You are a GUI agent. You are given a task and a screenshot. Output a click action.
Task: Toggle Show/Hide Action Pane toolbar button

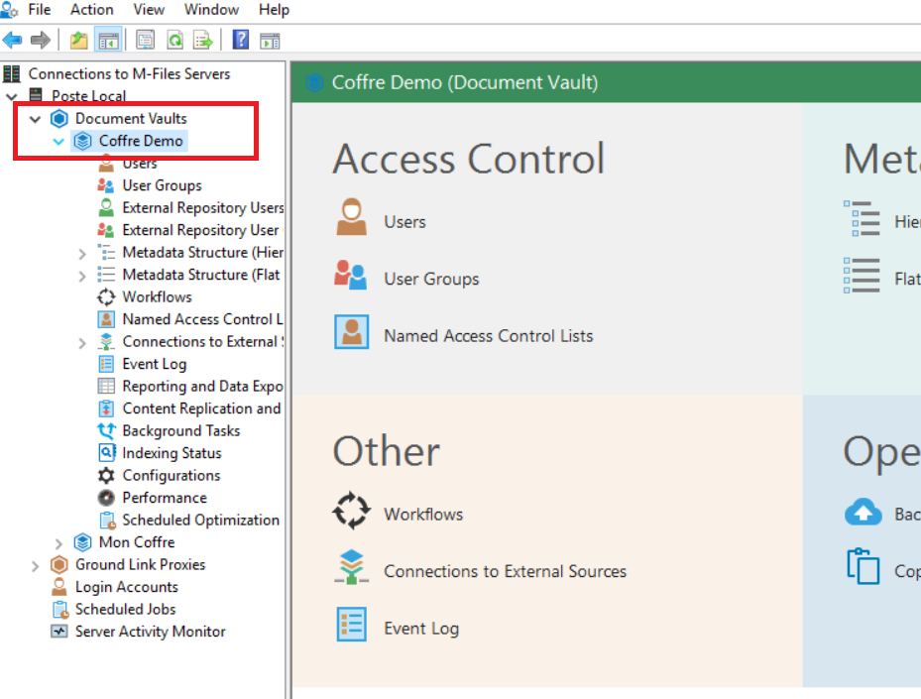coord(270,41)
